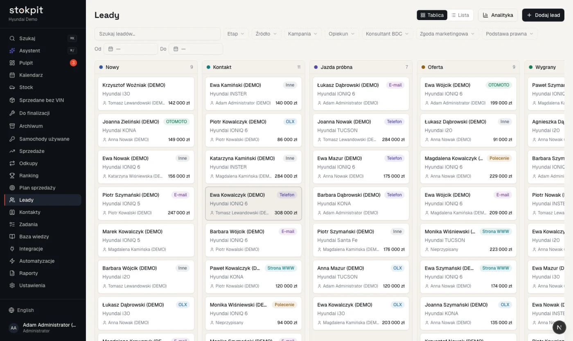Click the Automatyzacje lightning icon
Image resolution: width=573 pixels, height=341 pixels.
click(x=12, y=261)
